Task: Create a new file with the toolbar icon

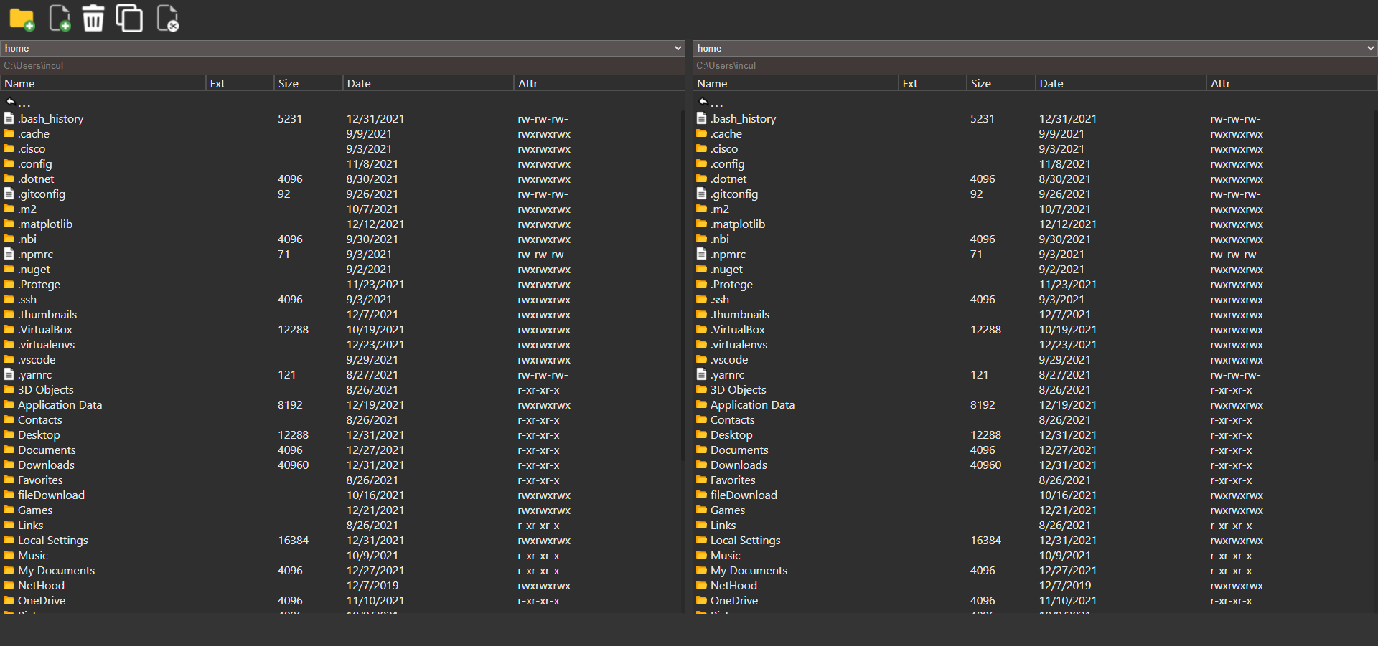Action: (60, 19)
